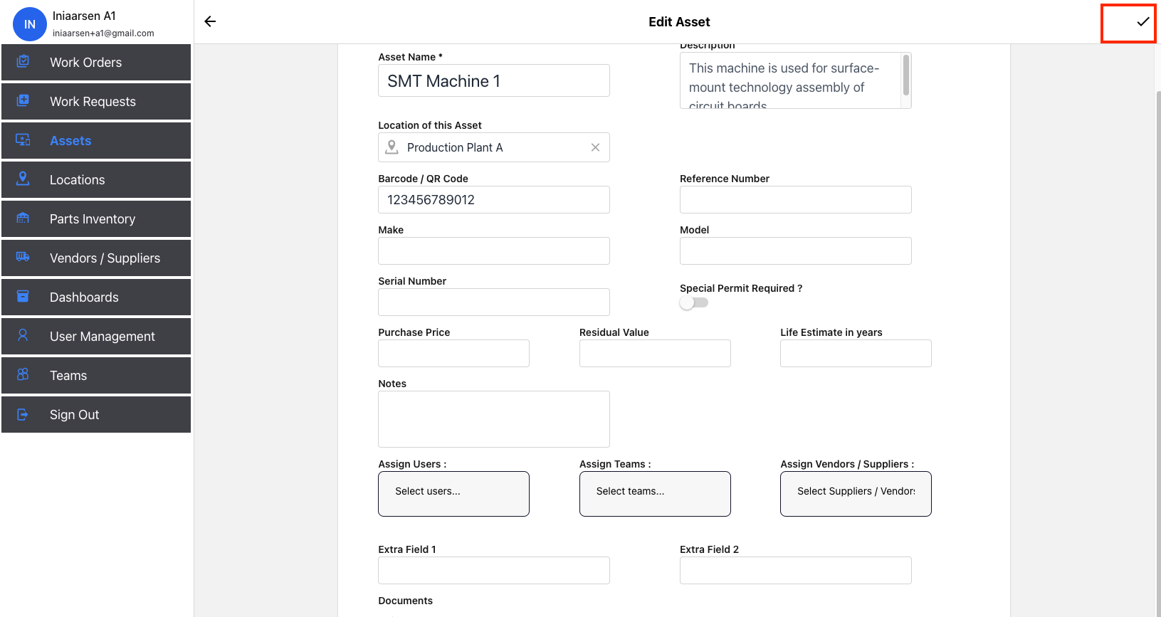Open the Select teams dropdown
Image resolution: width=1161 pixels, height=617 pixels.
pyautogui.click(x=655, y=494)
